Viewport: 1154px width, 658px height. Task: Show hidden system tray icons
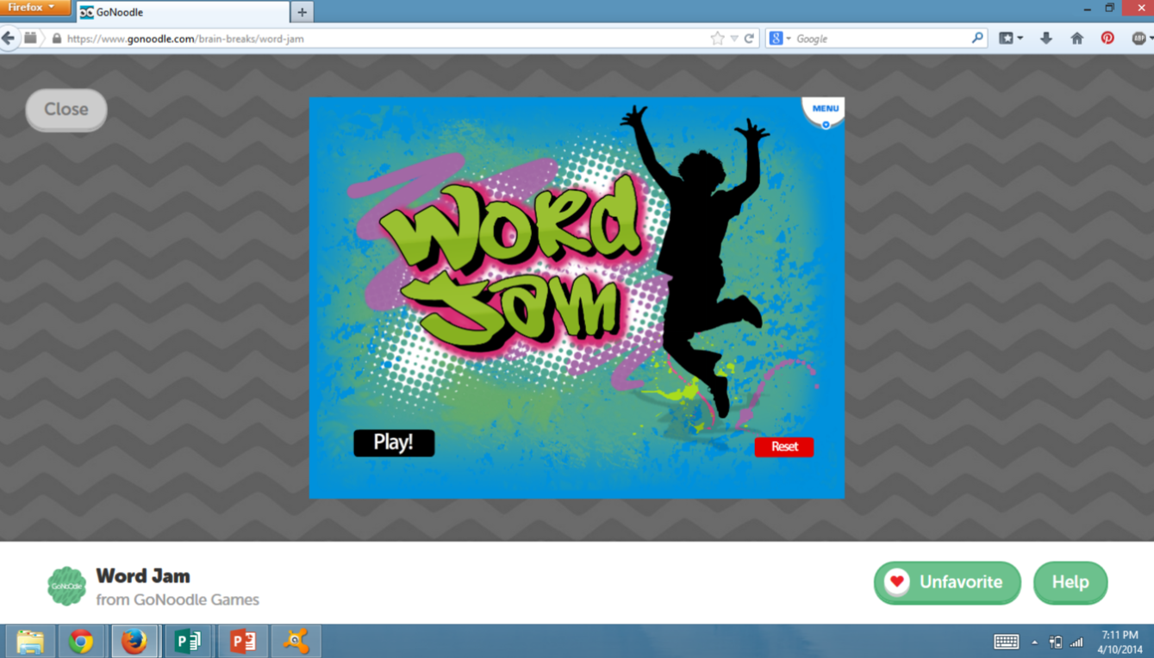coord(1035,641)
